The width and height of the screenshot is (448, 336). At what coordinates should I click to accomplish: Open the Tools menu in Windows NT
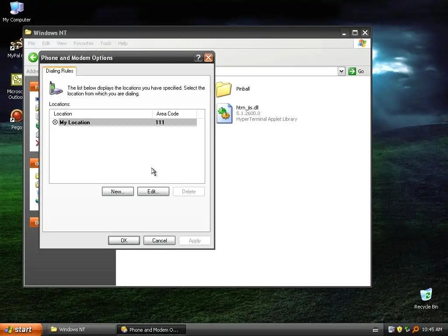[x=106, y=43]
